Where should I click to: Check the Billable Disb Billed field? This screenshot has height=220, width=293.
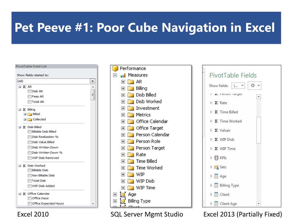point(29,132)
